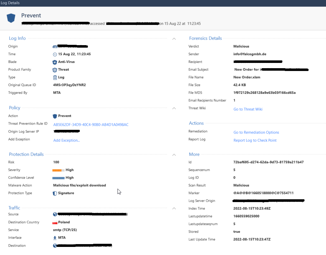326x255 pixels.
Task: Click the Threat product family icon
Action: (x=55, y=70)
